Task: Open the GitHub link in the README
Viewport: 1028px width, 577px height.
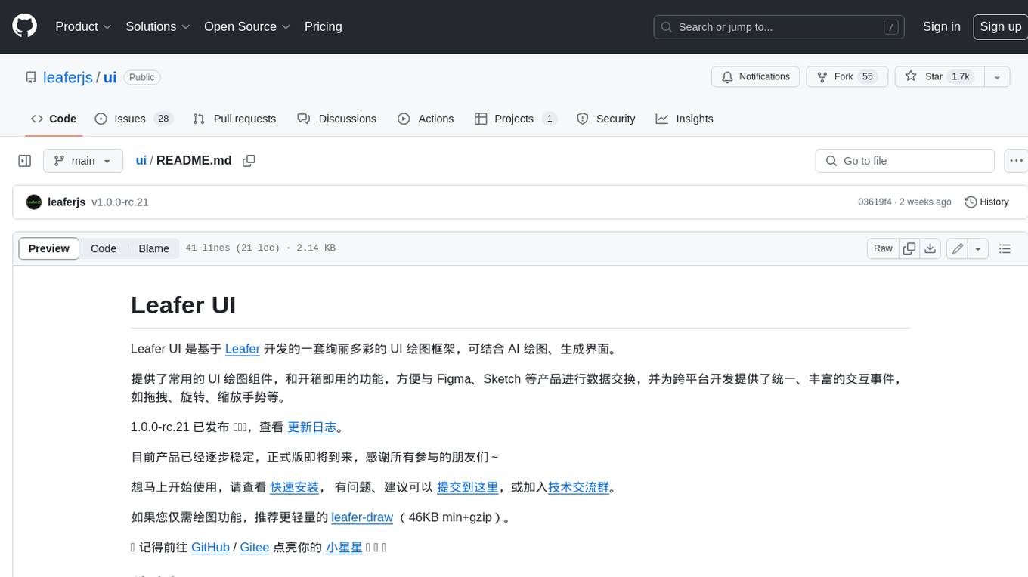Action: 210,548
